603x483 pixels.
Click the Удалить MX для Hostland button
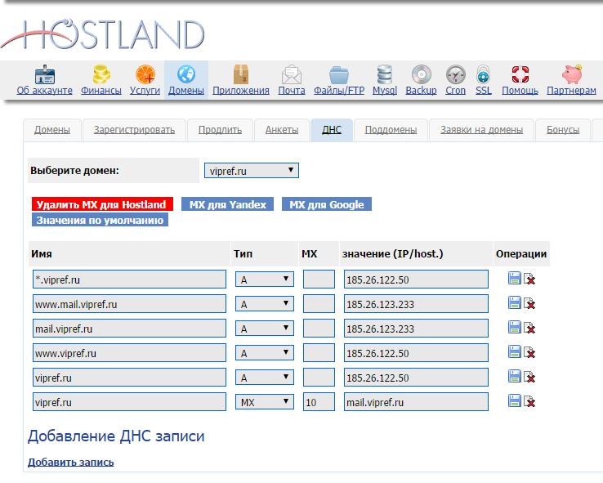101,204
